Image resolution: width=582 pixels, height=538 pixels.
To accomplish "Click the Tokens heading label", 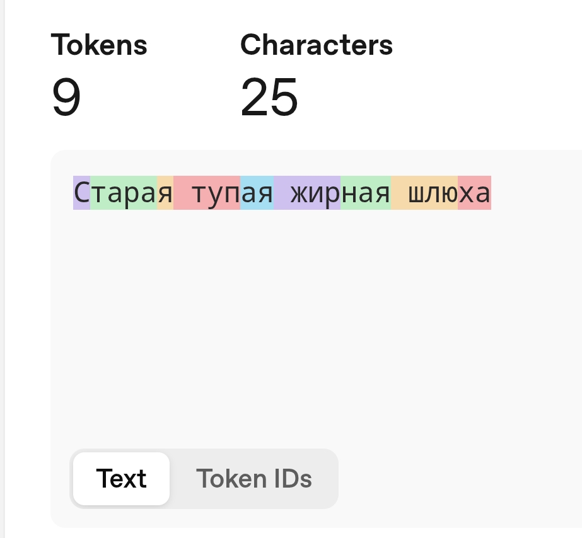I will [99, 45].
